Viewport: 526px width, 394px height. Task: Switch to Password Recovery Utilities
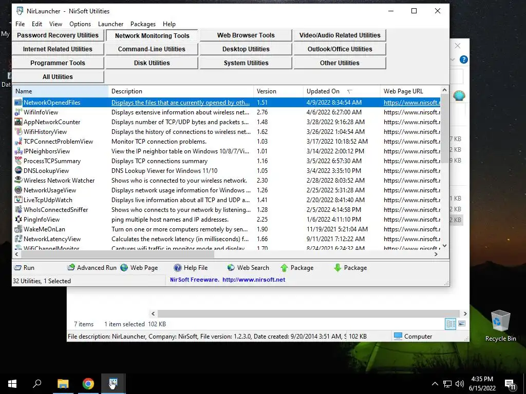click(58, 35)
